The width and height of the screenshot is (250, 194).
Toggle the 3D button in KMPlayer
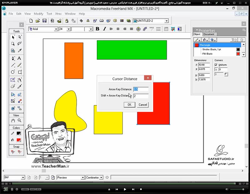pos(6,189)
